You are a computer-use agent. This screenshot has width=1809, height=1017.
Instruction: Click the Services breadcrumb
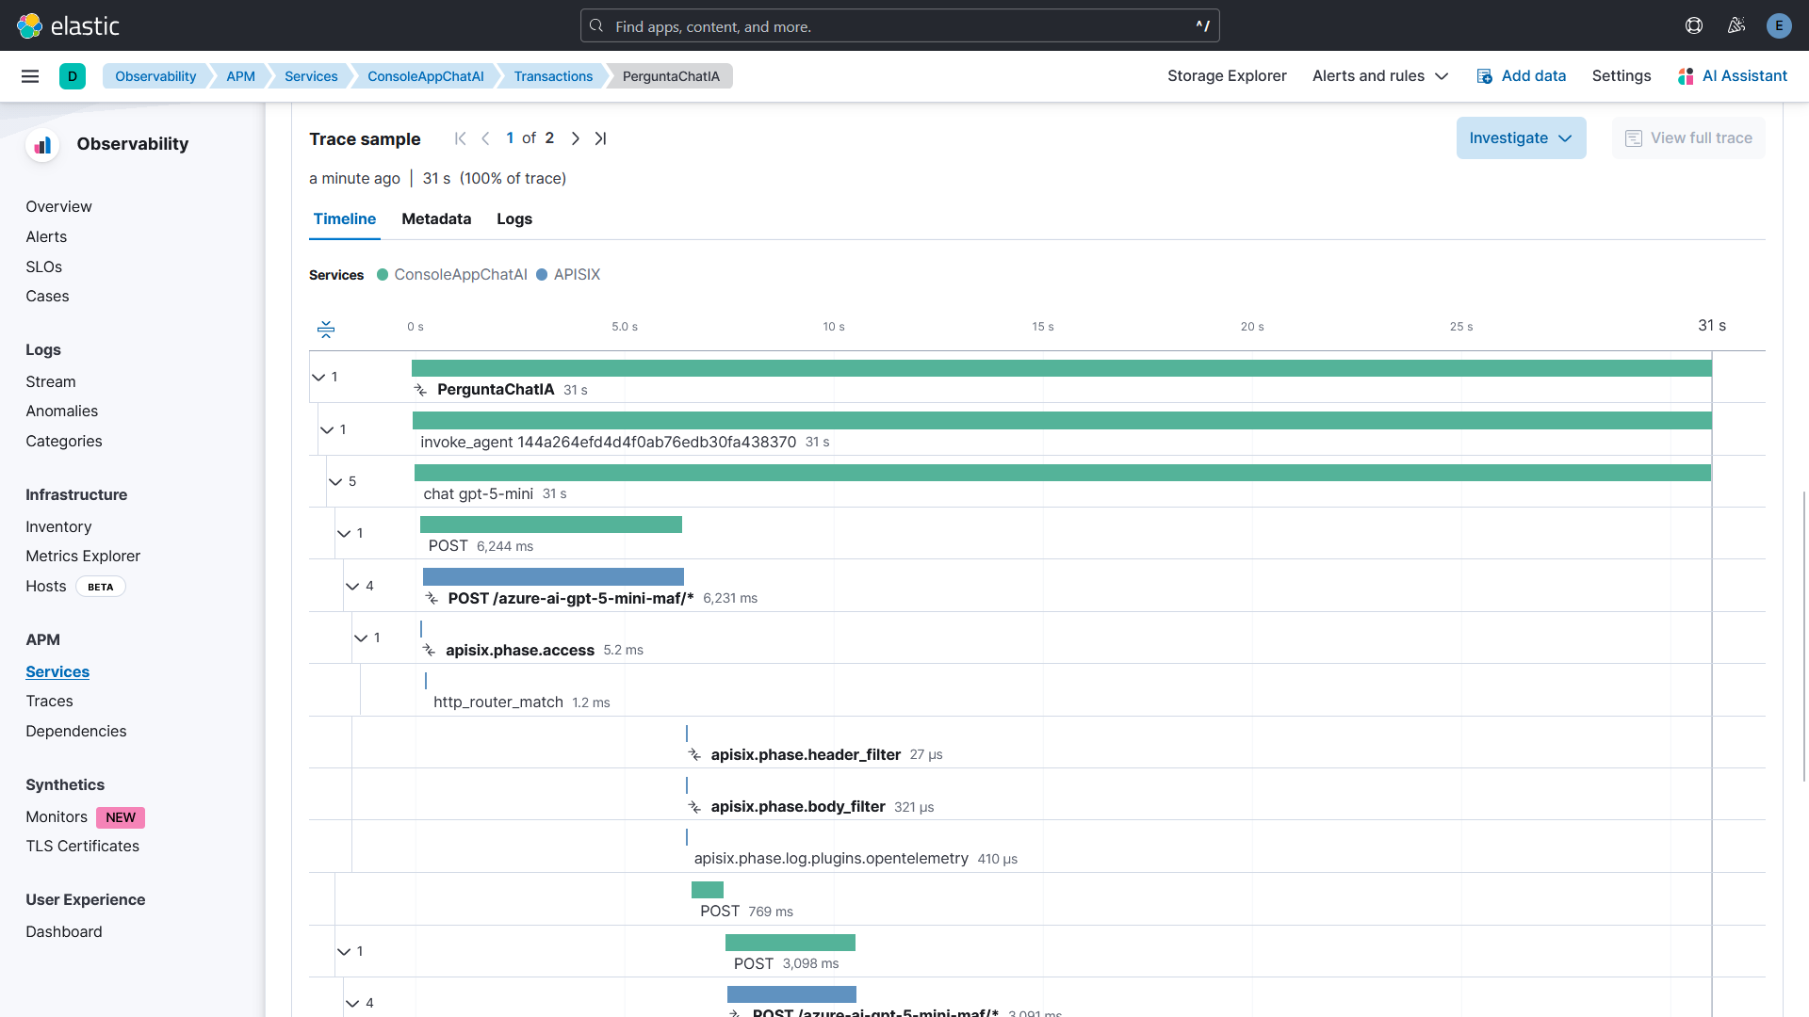pyautogui.click(x=311, y=76)
